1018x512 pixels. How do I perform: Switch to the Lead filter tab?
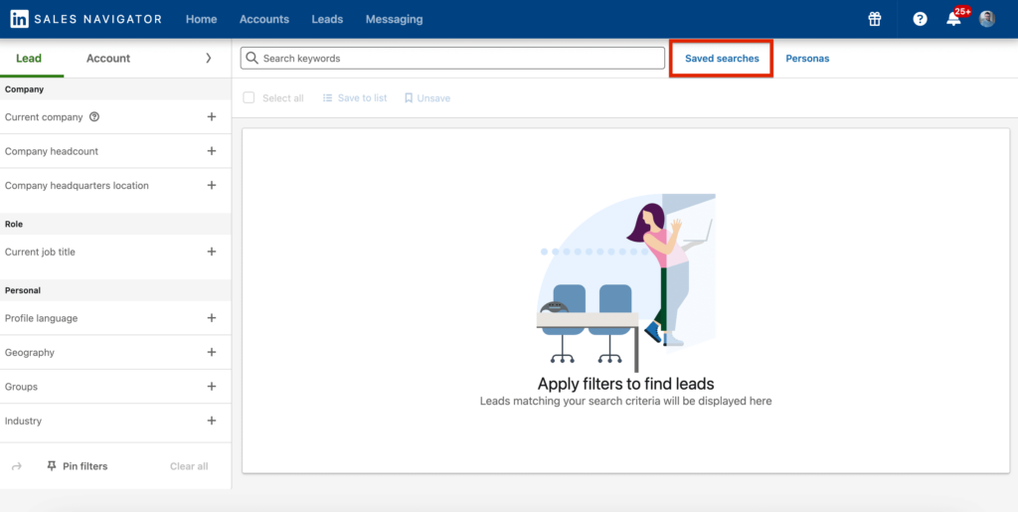click(29, 59)
